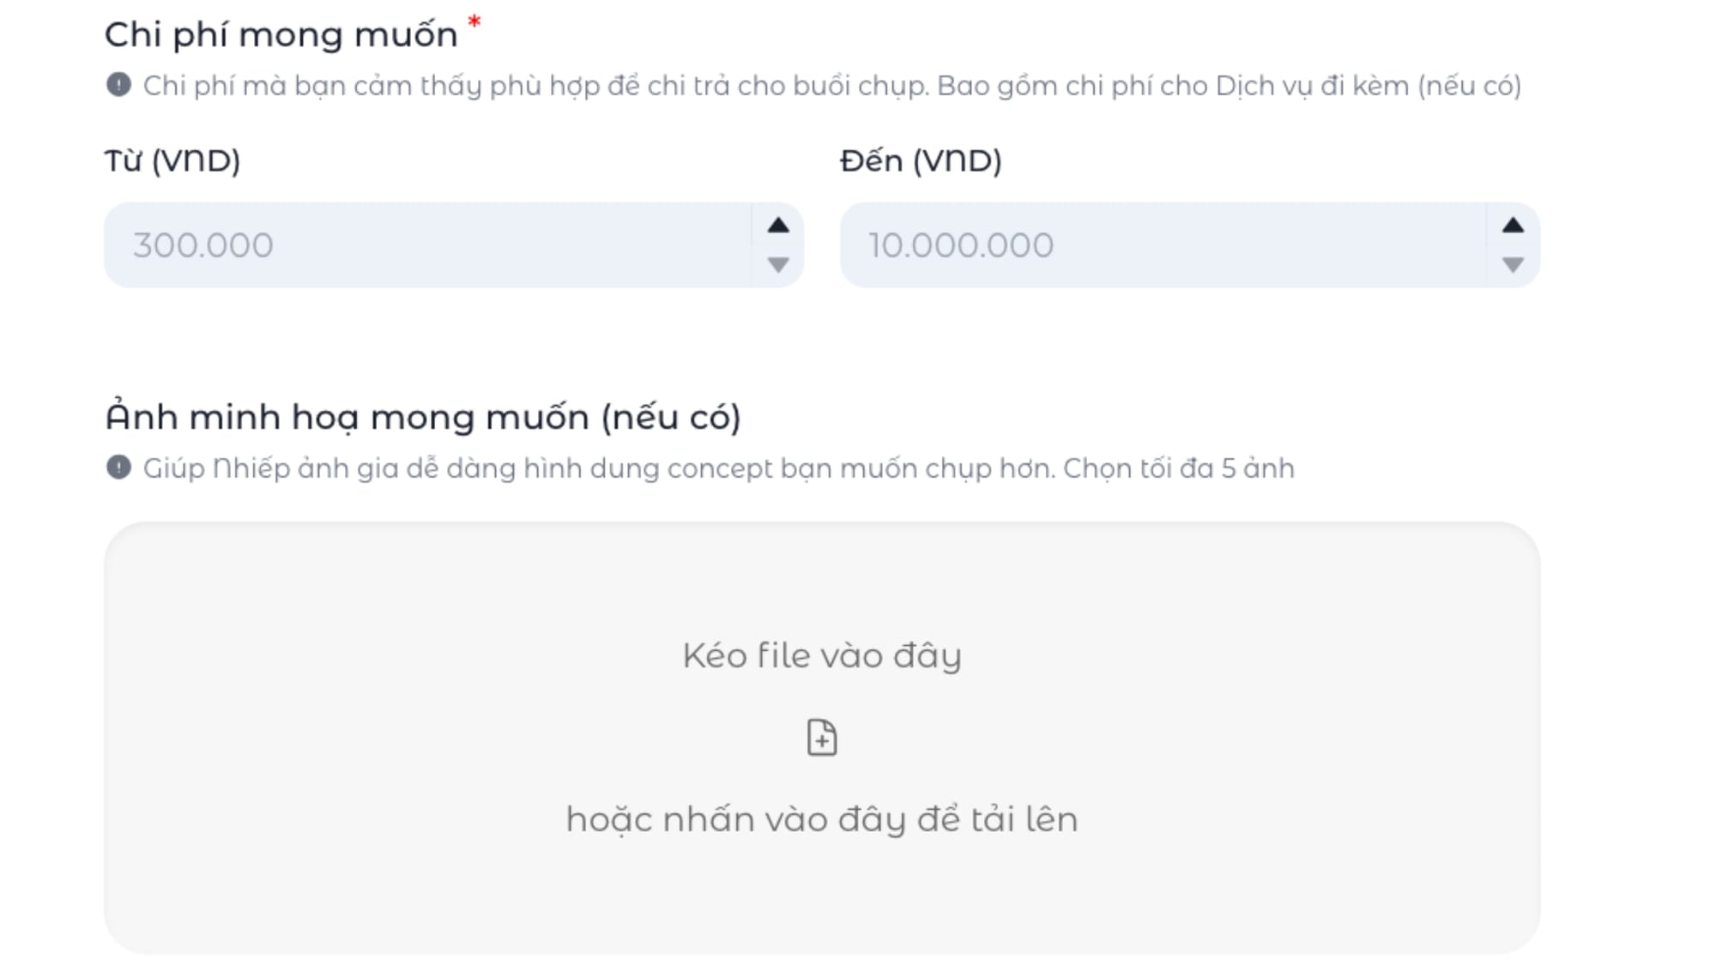1716x965 pixels.
Task: Click the Kéo file vào đây upload area
Action: coord(822,654)
